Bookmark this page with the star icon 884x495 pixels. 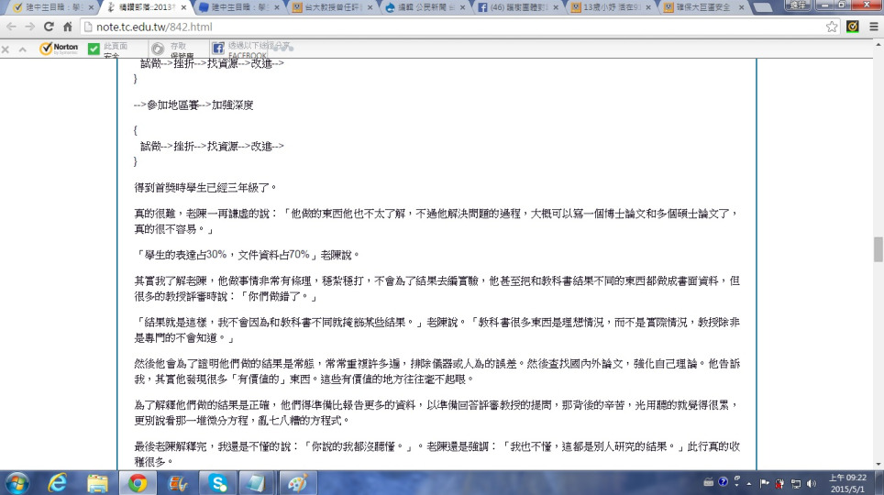[x=832, y=27]
